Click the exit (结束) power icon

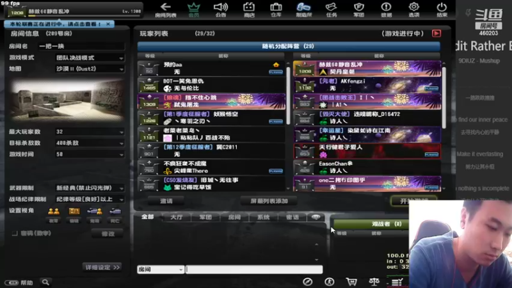pyautogui.click(x=442, y=10)
